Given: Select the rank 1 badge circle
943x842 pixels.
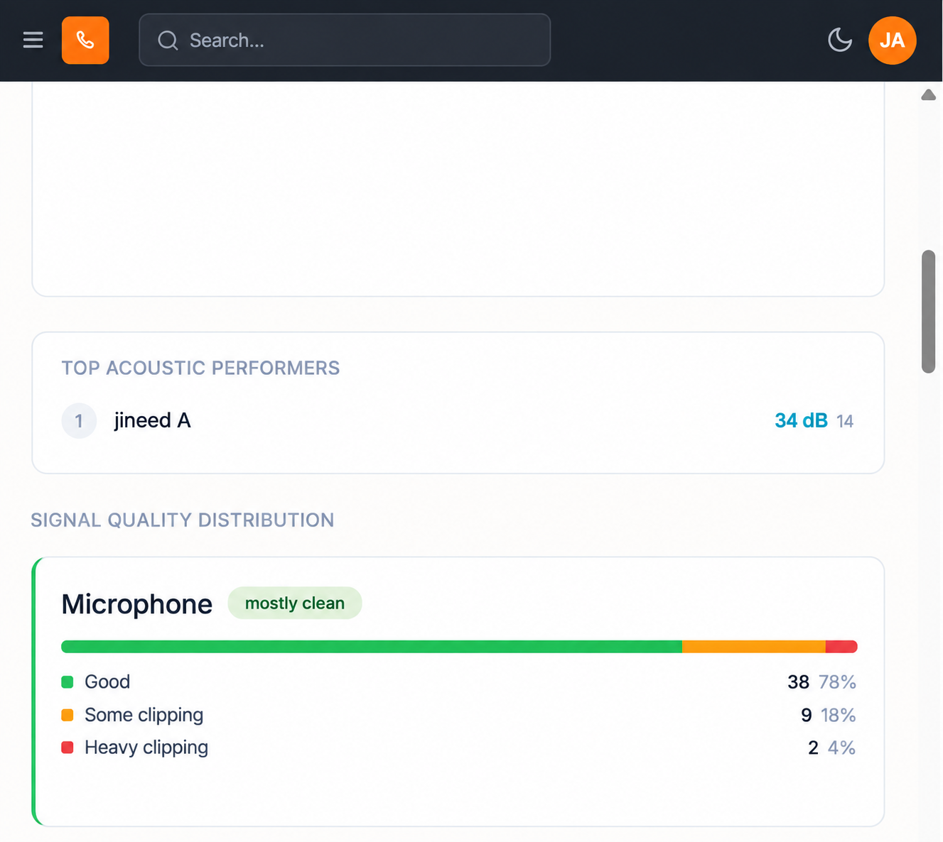Looking at the screenshot, I should pos(79,420).
